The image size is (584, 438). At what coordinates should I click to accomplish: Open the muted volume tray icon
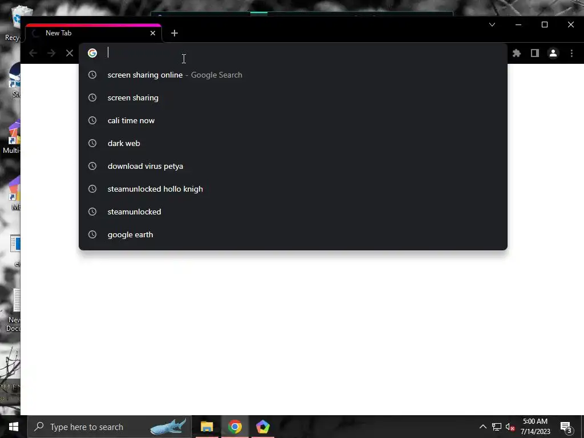pos(510,427)
